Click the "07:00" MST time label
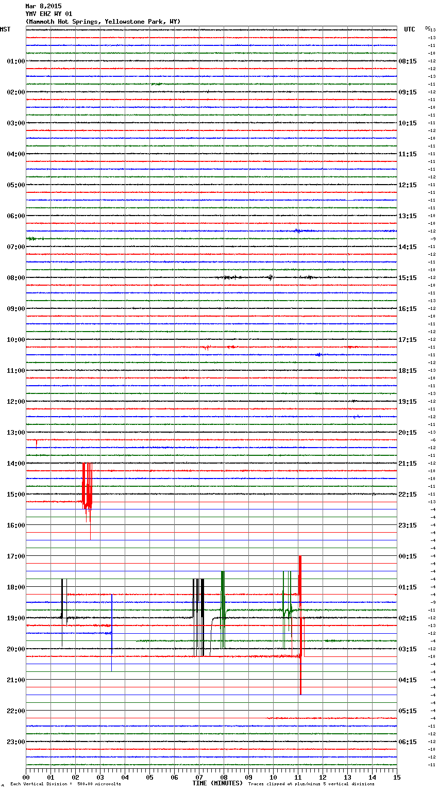The width and height of the screenshot is (438, 791). (x=16, y=246)
